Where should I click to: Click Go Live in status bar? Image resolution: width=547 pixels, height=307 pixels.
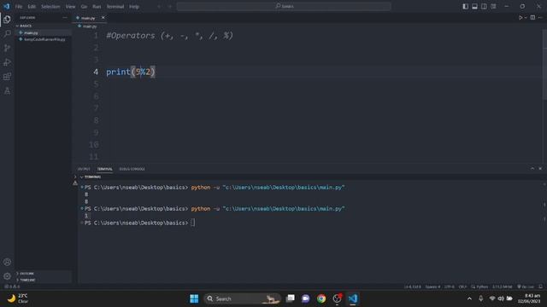[x=526, y=287]
